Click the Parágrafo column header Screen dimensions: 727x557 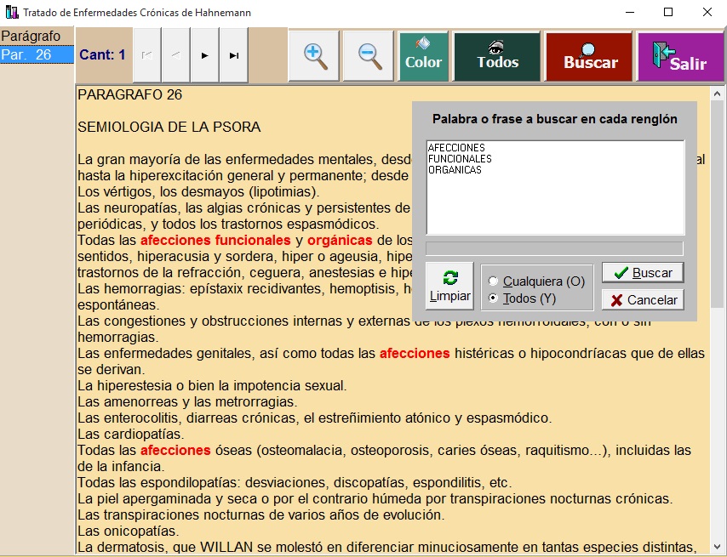click(37, 36)
